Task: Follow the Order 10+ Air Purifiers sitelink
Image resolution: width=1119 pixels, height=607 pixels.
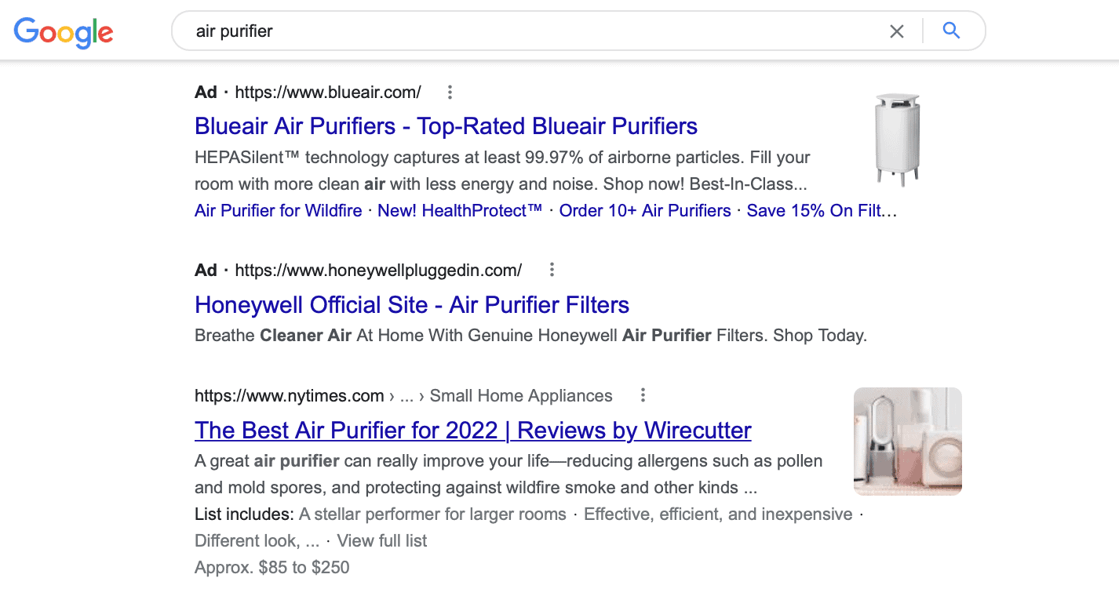Action: tap(645, 211)
